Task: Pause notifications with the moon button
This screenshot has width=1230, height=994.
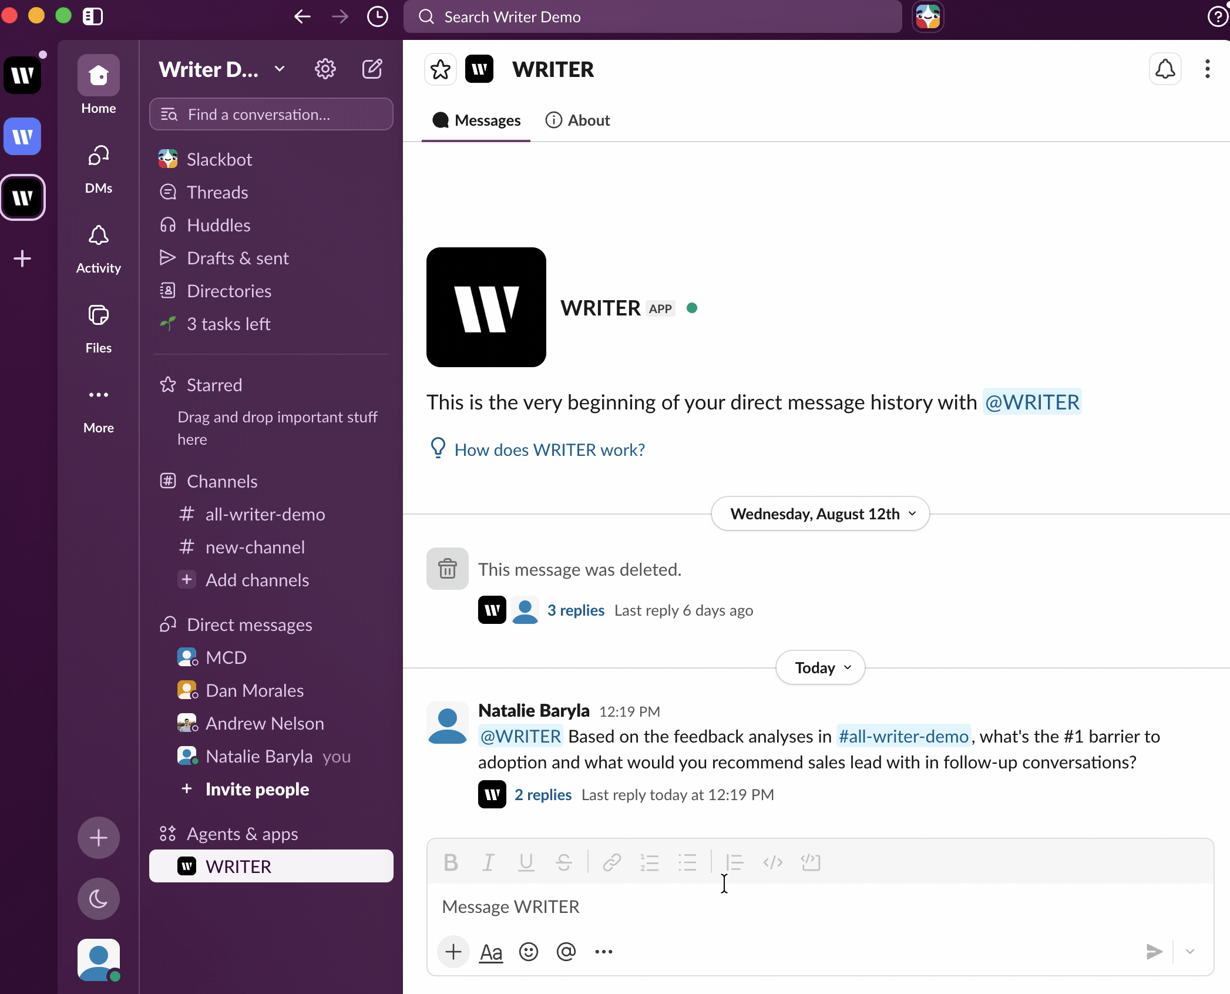Action: (99, 899)
